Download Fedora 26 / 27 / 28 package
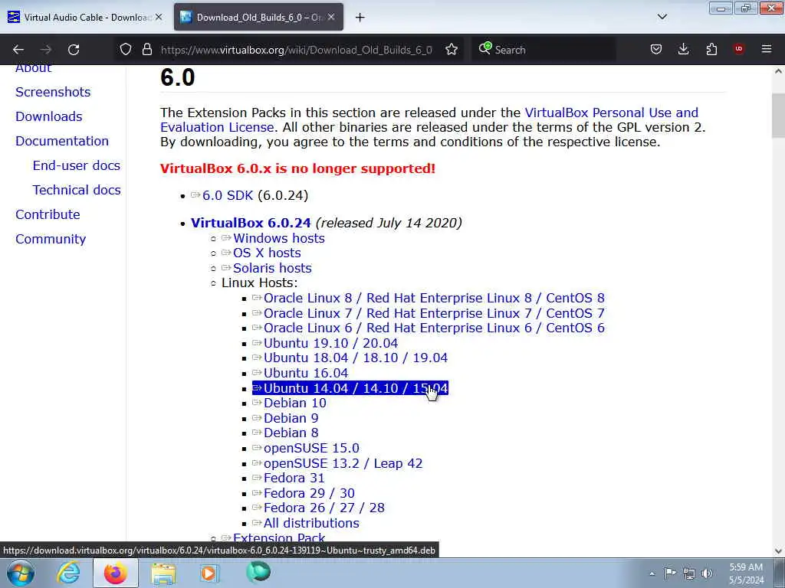 click(324, 508)
